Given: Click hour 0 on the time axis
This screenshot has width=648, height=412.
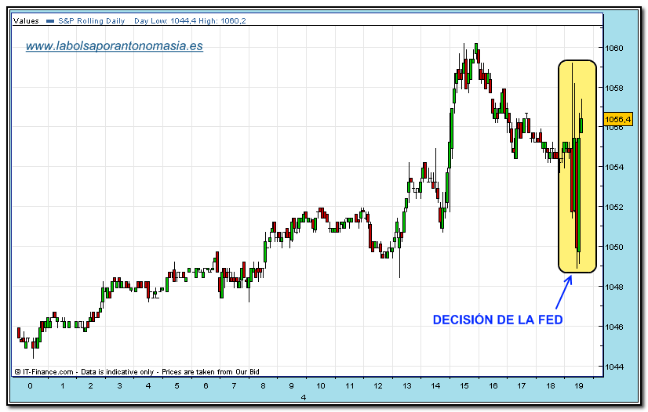Looking at the screenshot, I should click(30, 386).
